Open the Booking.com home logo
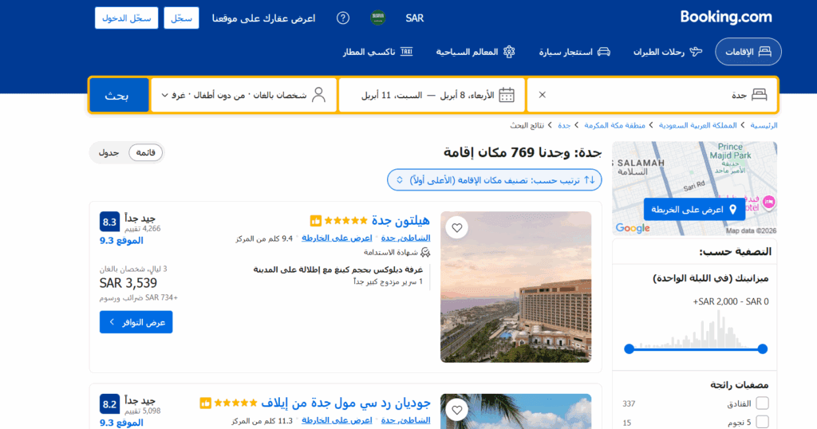Viewport: 817px width, 429px height. click(x=726, y=18)
